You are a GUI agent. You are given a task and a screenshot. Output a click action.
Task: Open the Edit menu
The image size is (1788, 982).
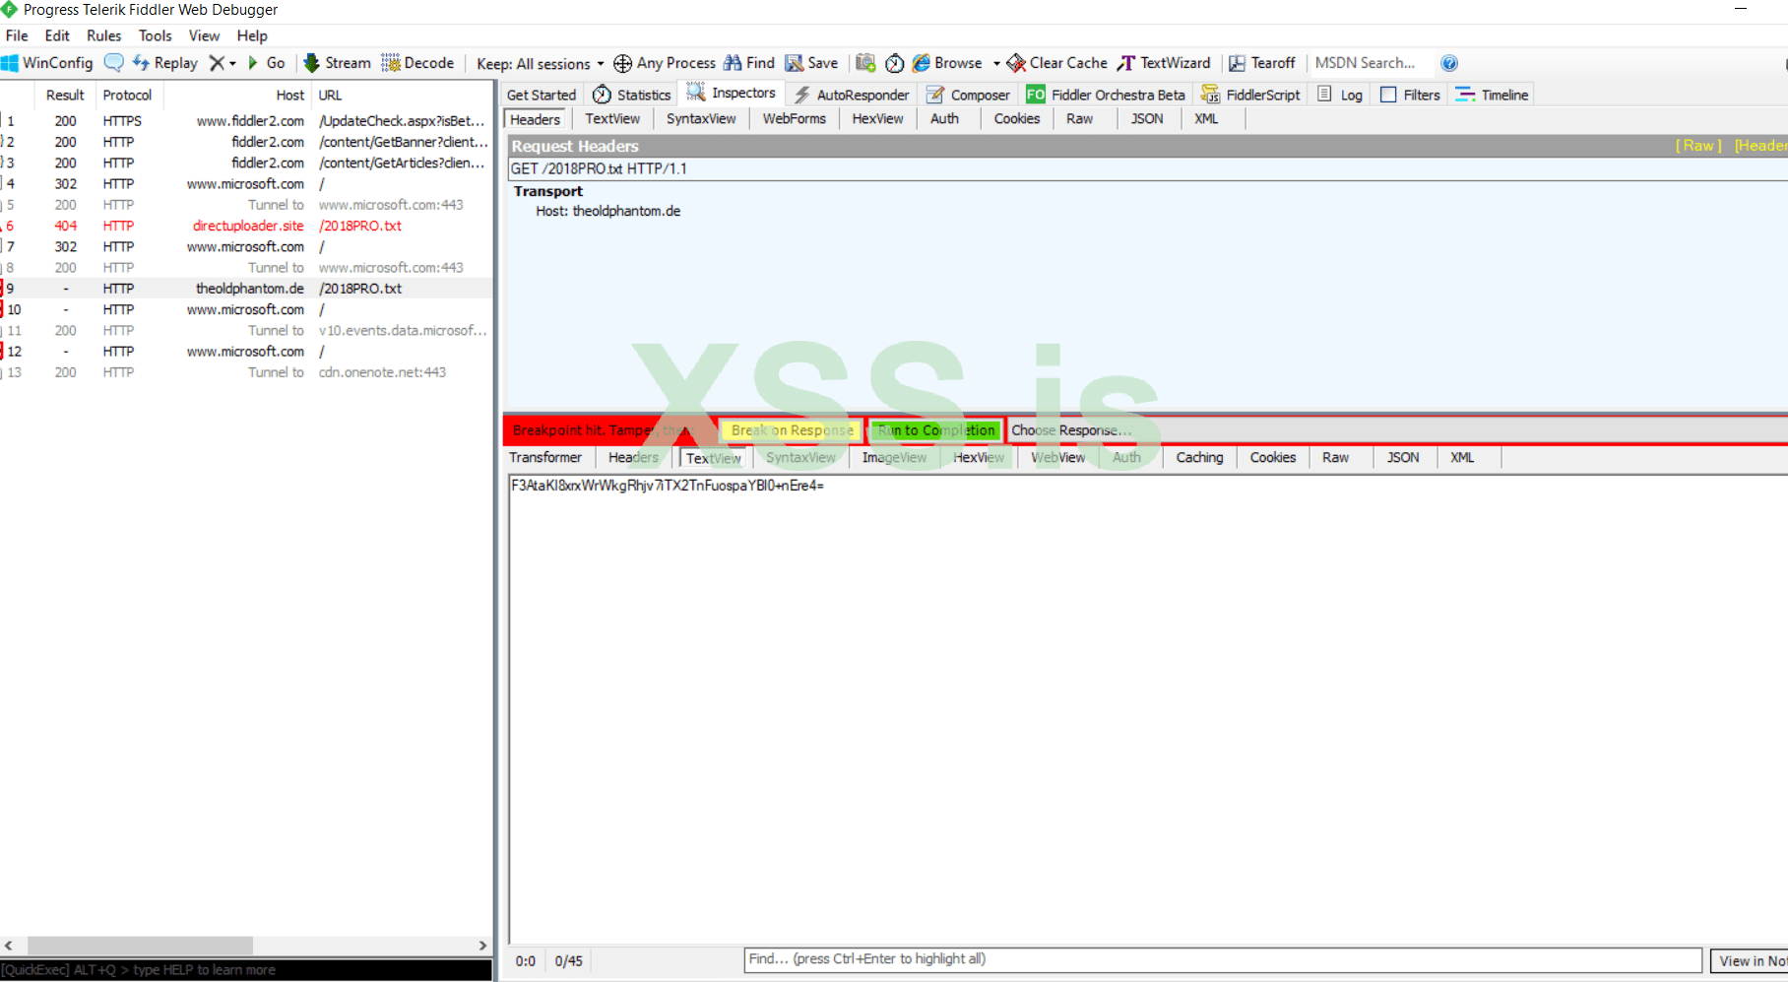(57, 35)
